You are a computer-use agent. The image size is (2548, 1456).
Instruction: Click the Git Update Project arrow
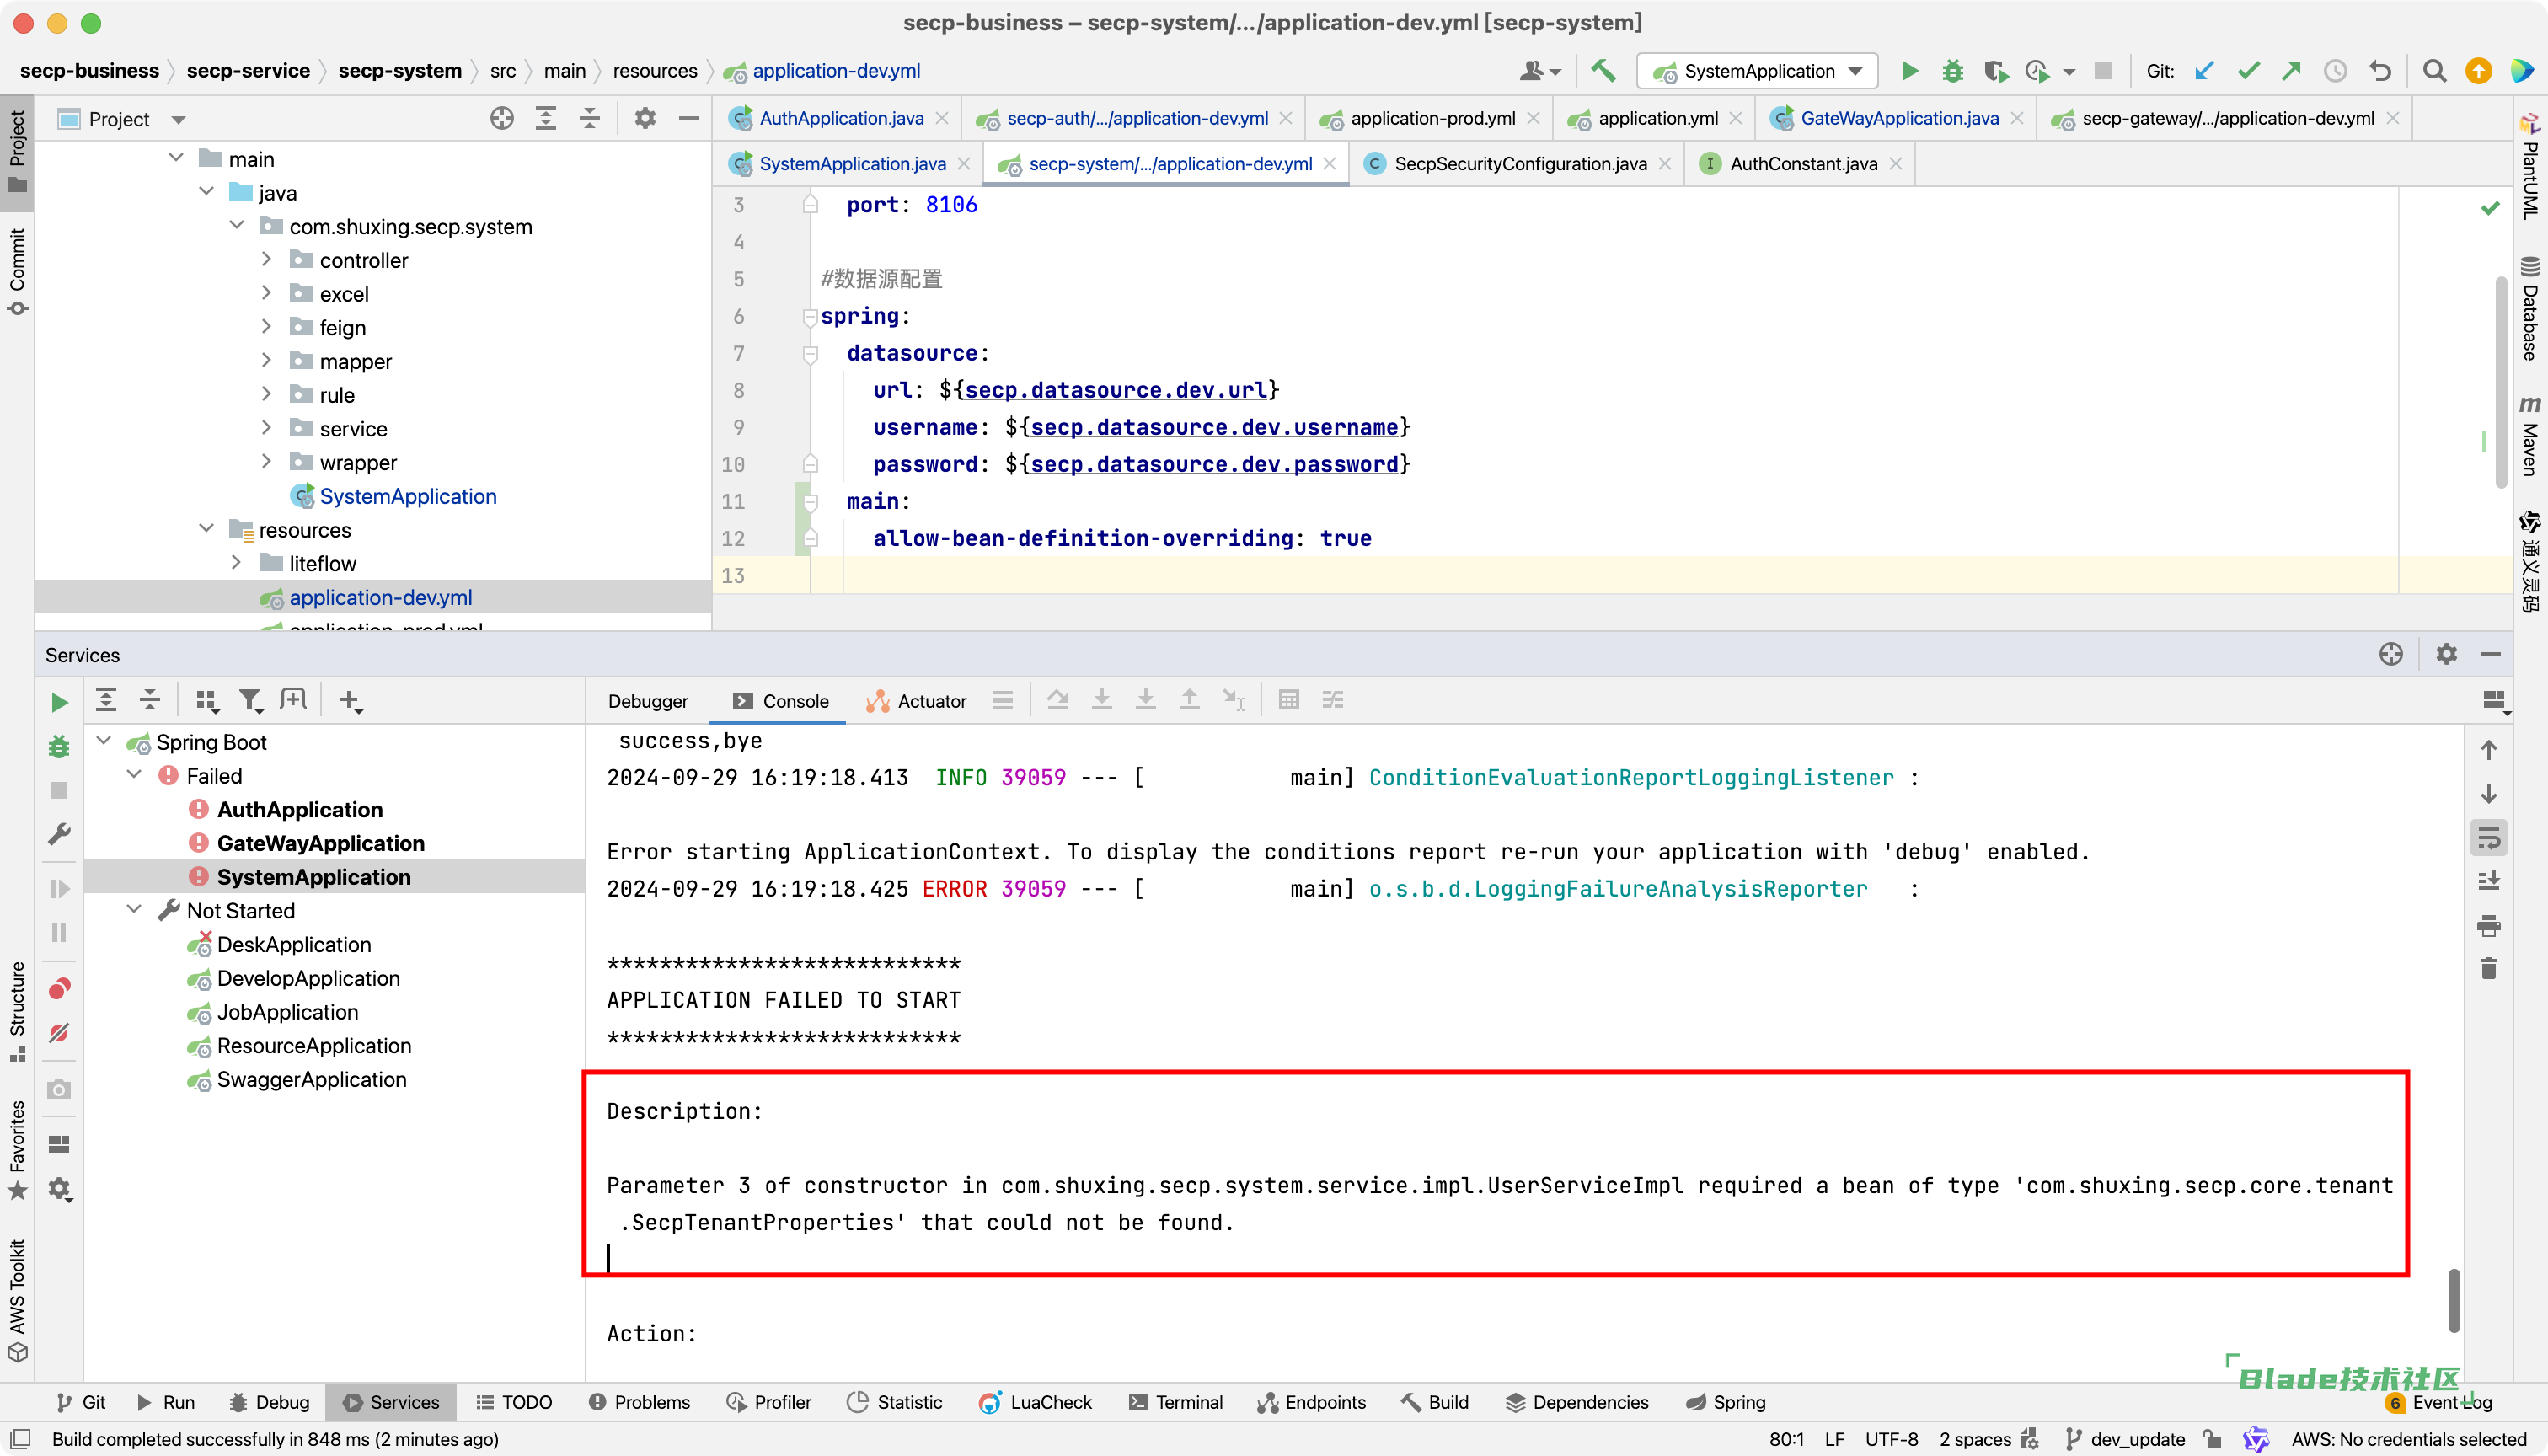pyautogui.click(x=2205, y=71)
